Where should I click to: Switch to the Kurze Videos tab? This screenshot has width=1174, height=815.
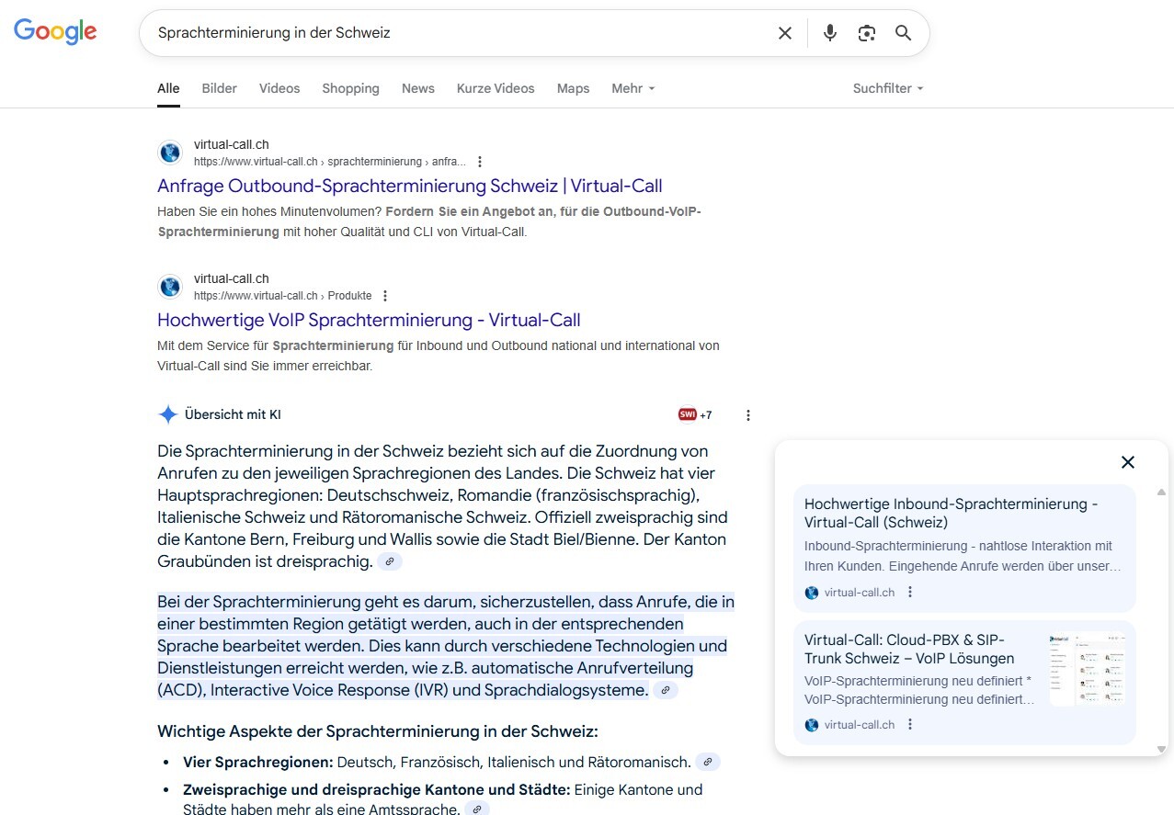[x=496, y=88]
